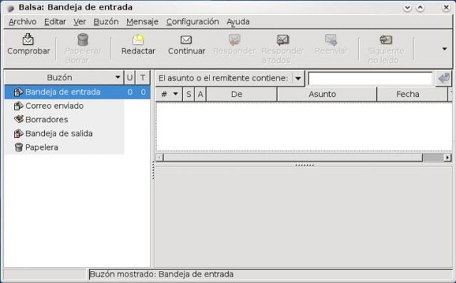Image resolution: width=456 pixels, height=283 pixels.
Task: Click the Papelera bin icon in mailbox list
Action: (19, 147)
